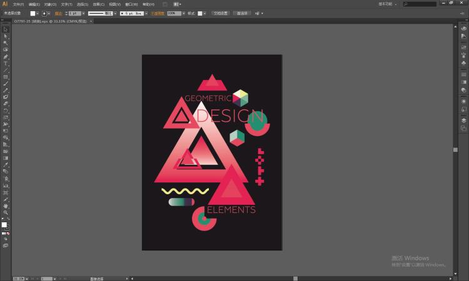Image resolution: width=469 pixels, height=281 pixels.
Task: Click the 描边 link in control bar
Action: (58, 14)
